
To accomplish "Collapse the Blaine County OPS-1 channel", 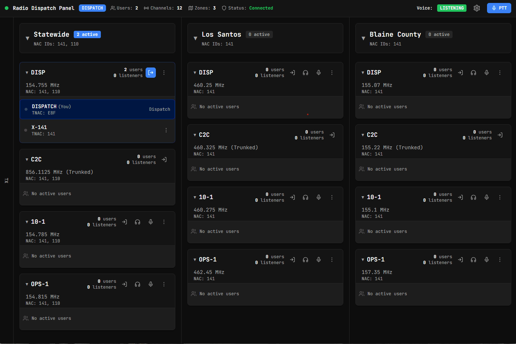I will 363,259.
